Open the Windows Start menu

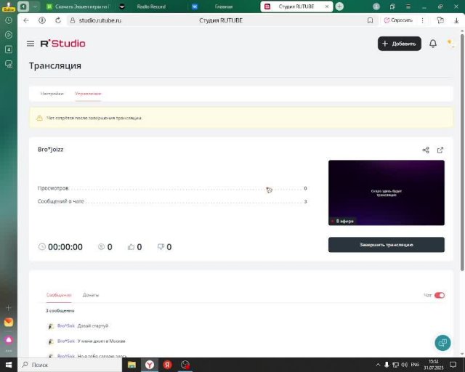(9, 365)
